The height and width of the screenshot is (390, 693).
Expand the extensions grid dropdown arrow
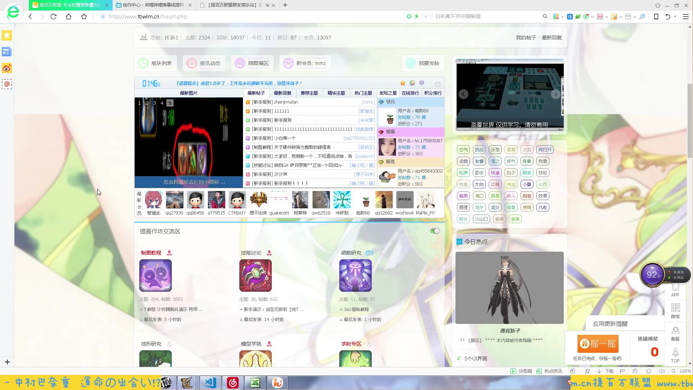coord(562,17)
